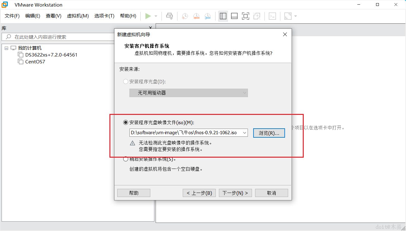Image resolution: width=406 pixels, height=231 pixels.
Task: Open the 帮助(H) menu
Action: click(x=128, y=16)
